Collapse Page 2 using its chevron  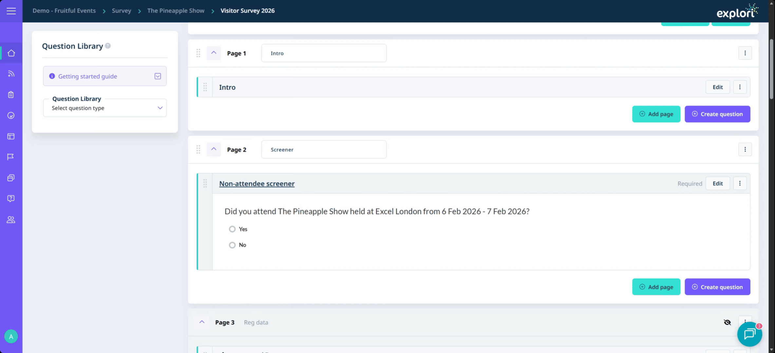214,149
